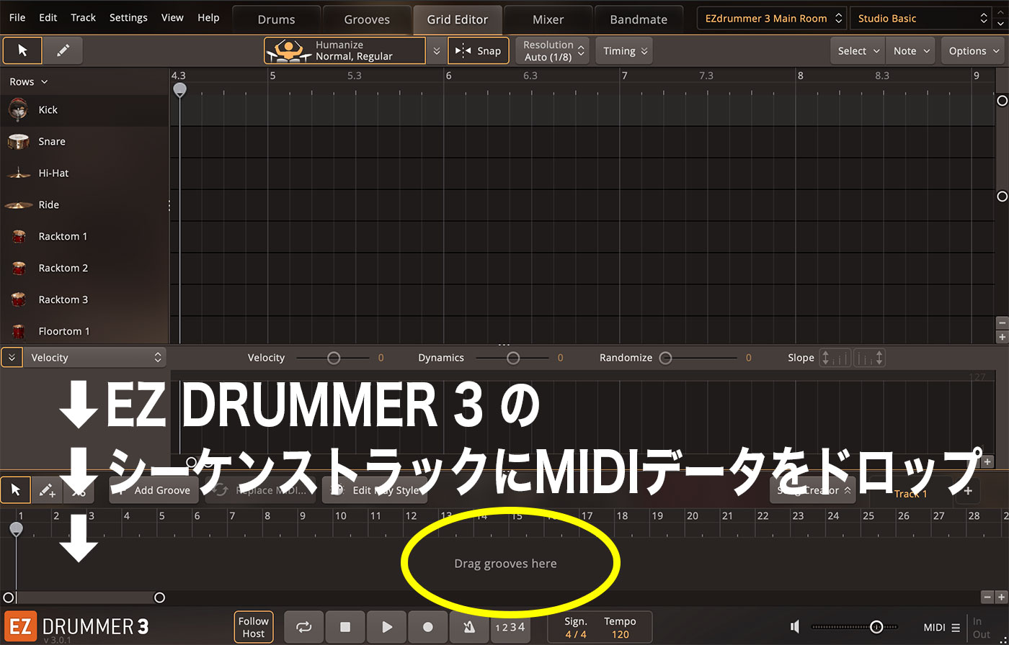Add a new song track with plus button
This screenshot has height=645, width=1009.
[968, 491]
